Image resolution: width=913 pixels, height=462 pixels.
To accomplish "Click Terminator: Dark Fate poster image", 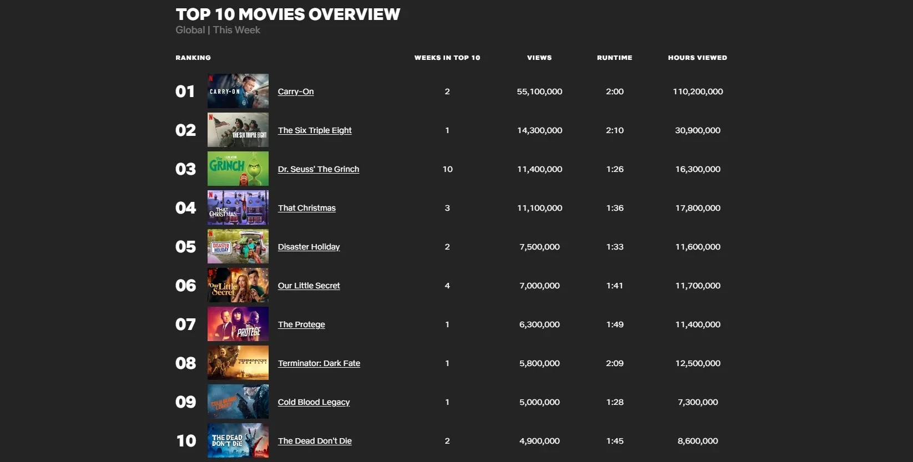I will [238, 363].
